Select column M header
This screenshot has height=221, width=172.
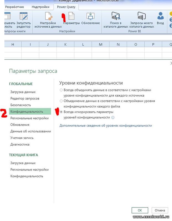coord(101,44)
